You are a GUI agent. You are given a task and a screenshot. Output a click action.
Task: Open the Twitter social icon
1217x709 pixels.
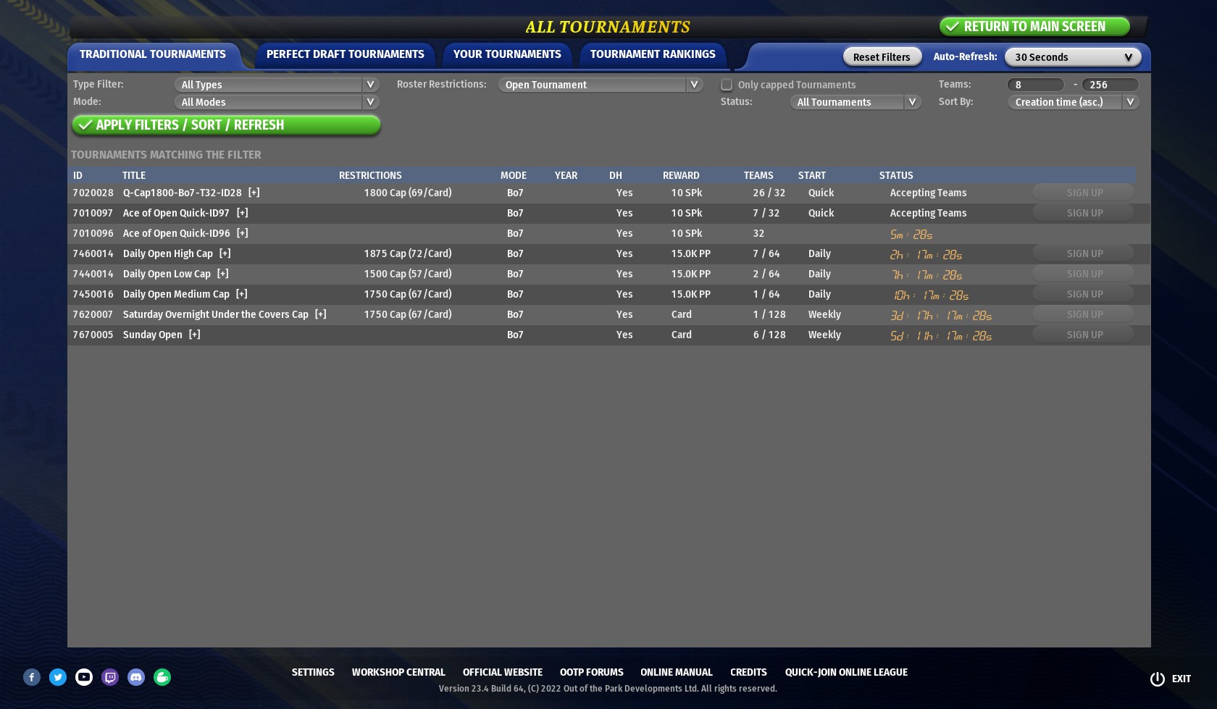click(x=58, y=677)
